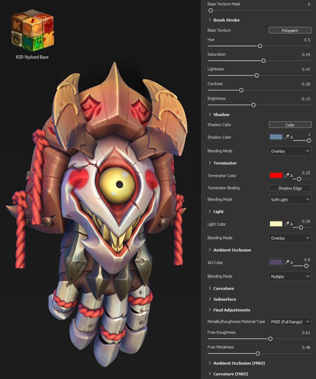Open the blue Shadow Color swatch

pos(276,137)
